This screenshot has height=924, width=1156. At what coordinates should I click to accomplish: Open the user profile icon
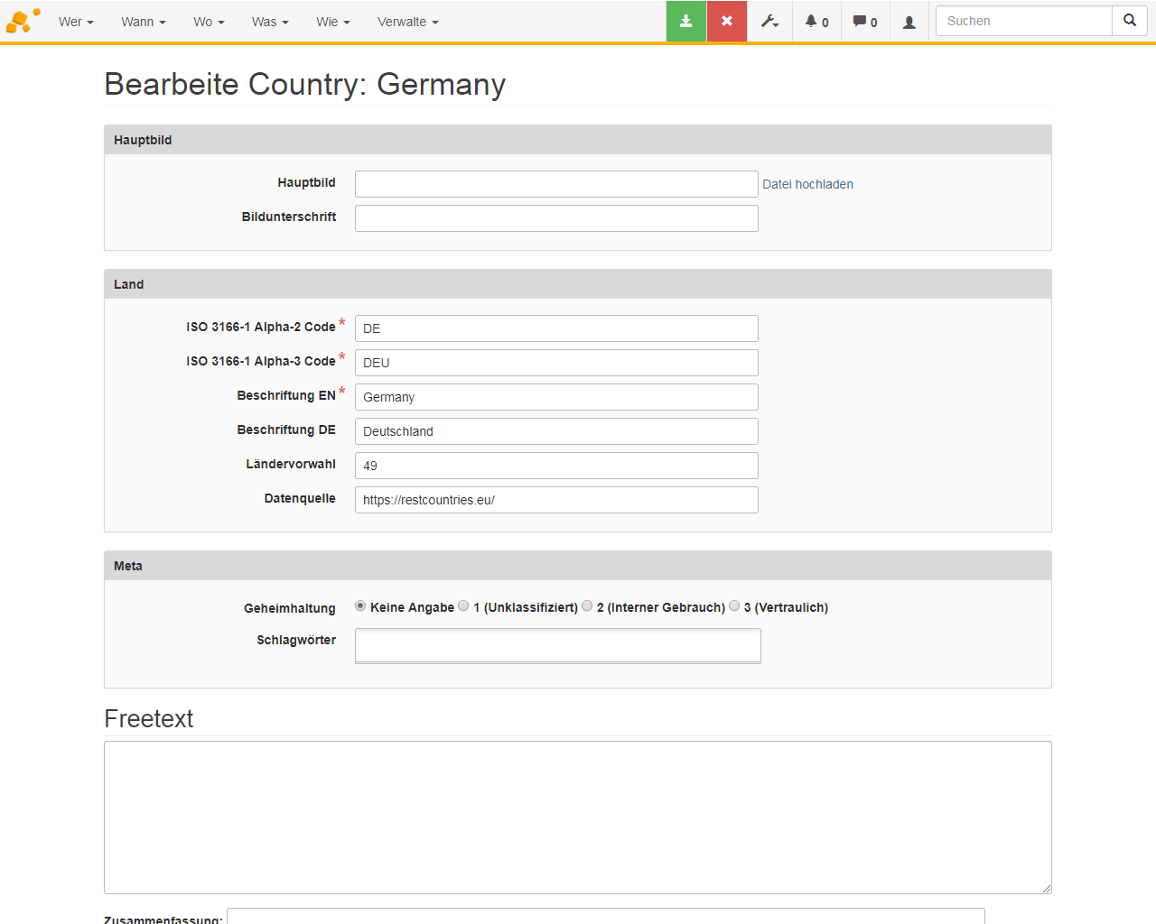(909, 21)
